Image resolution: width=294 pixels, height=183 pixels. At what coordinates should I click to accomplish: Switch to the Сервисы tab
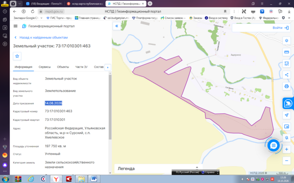click(45, 67)
